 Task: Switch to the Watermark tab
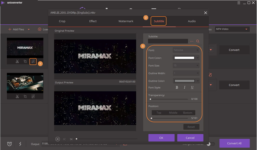(x=126, y=21)
